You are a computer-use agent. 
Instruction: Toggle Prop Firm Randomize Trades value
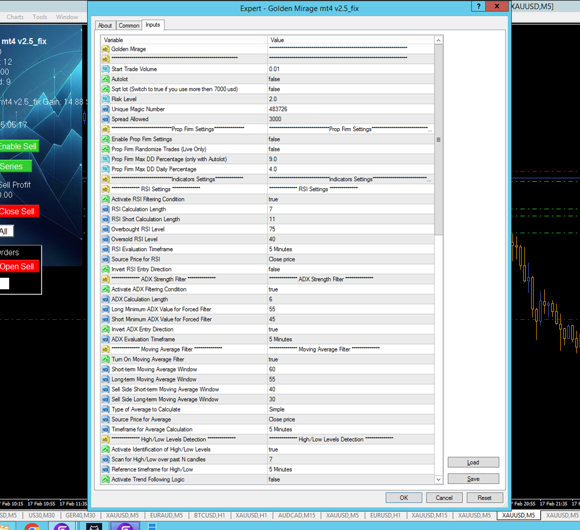tap(351, 149)
